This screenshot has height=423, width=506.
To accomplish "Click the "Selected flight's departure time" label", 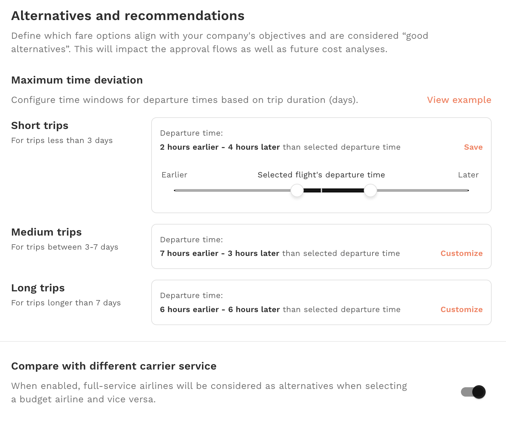I will click(x=321, y=175).
